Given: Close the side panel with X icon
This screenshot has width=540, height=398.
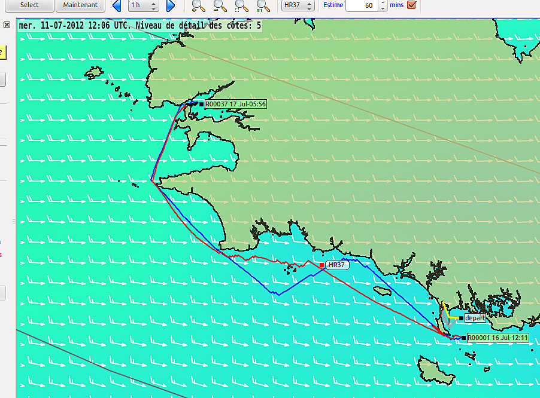Looking at the screenshot, I should pos(7,25).
